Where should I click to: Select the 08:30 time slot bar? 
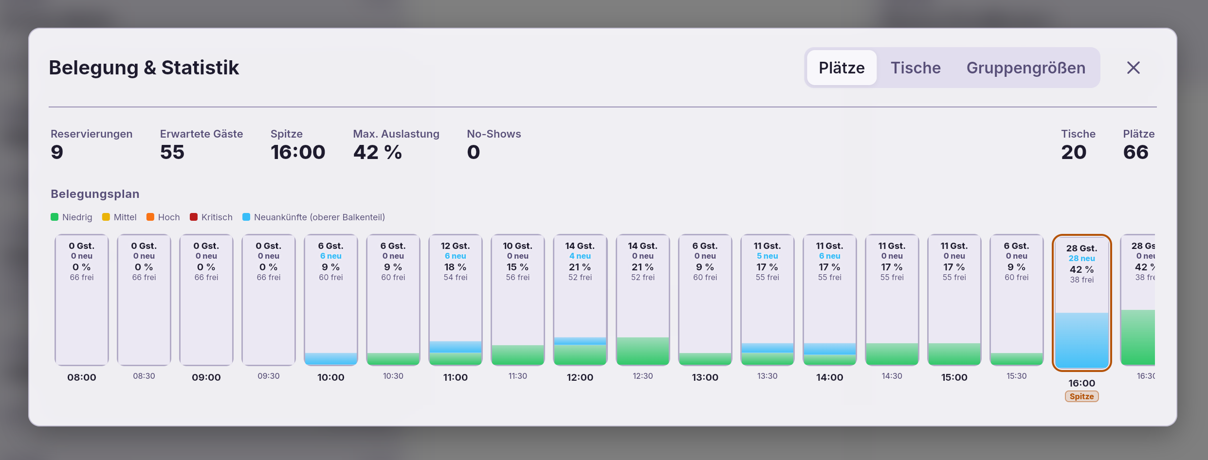coord(144,300)
